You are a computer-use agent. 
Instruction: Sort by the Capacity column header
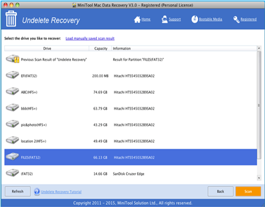tap(101, 48)
